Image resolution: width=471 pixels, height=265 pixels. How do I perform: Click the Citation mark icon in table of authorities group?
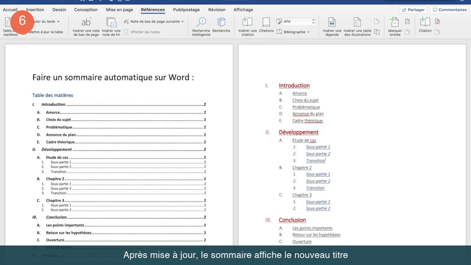click(x=425, y=22)
